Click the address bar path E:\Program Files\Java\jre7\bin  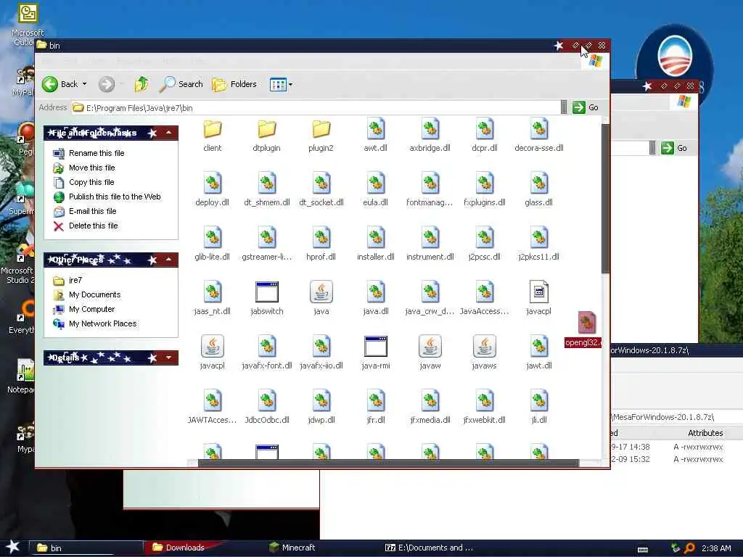click(x=139, y=108)
